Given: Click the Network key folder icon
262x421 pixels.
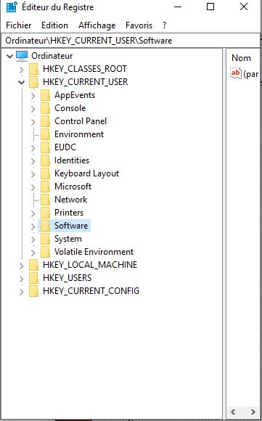Looking at the screenshot, I should click(46, 200).
